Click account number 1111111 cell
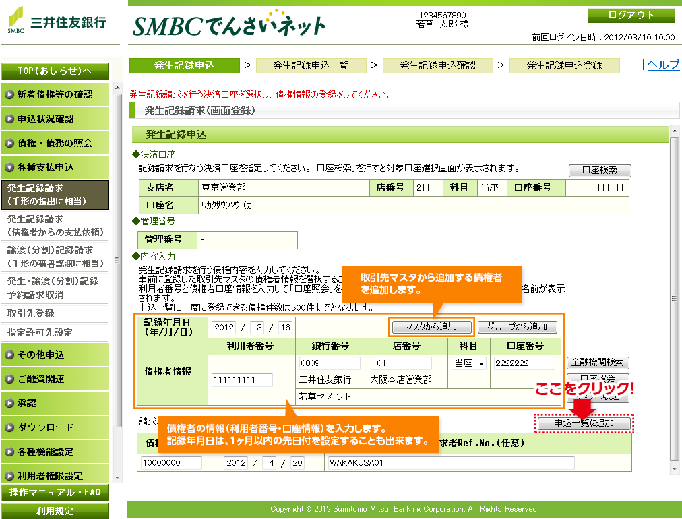 pos(598,188)
